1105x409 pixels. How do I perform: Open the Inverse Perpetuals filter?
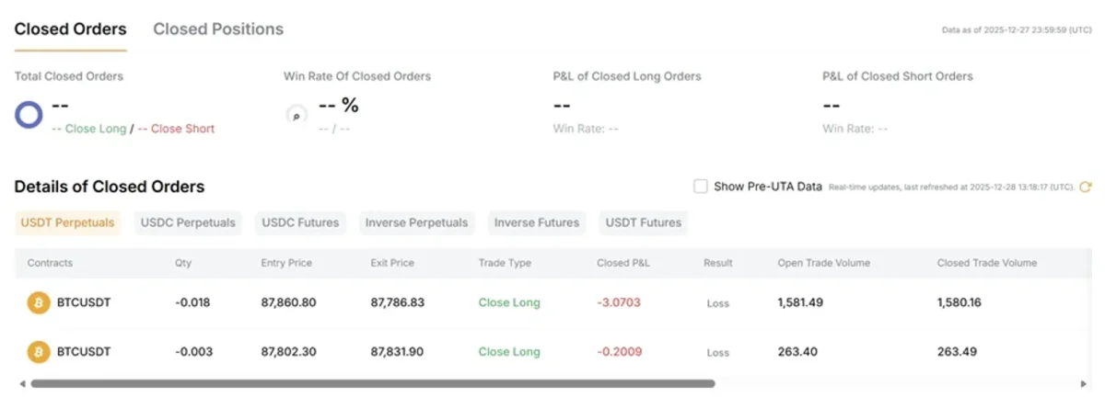coord(417,222)
